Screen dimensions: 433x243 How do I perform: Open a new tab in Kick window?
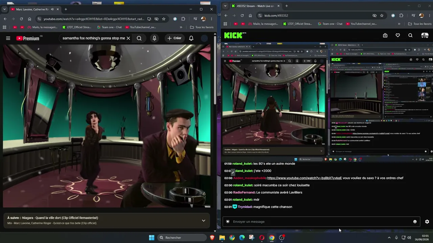[x=287, y=6]
